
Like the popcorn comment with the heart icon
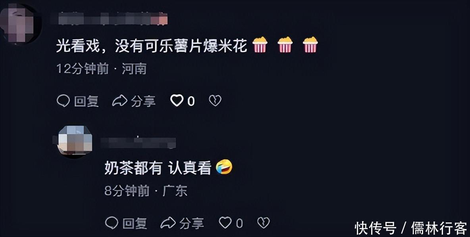(x=177, y=101)
